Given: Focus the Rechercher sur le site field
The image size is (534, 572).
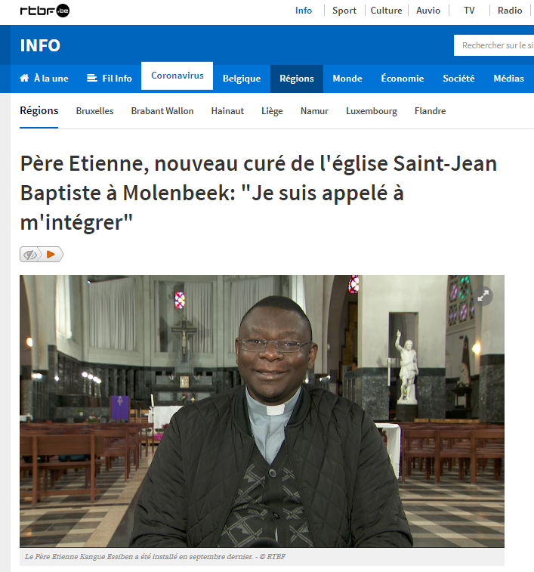Looking at the screenshot, I should point(494,45).
